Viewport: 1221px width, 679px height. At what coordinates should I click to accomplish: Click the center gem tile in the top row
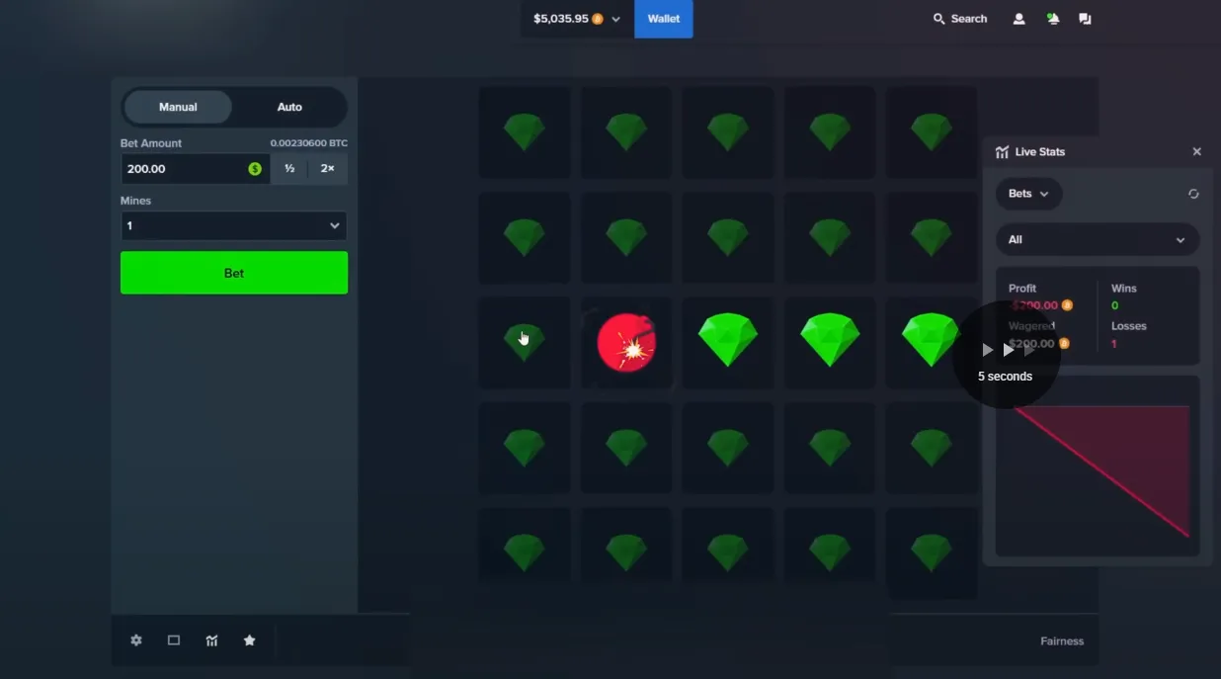click(728, 131)
